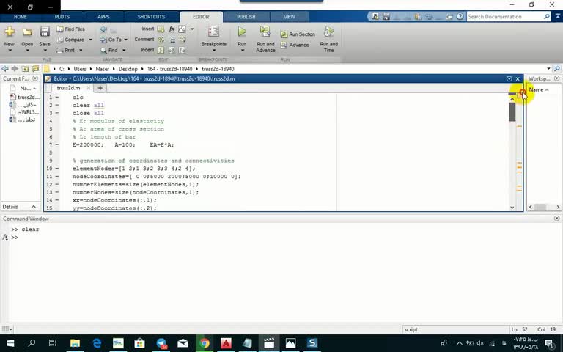Select truss2d file in Current Folder
The image size is (563, 352).
coord(25,97)
